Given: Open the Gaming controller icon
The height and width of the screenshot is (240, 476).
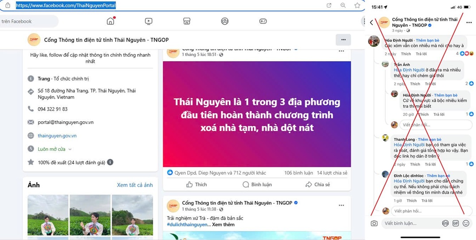Looking at the screenshot, I should click(x=263, y=21).
